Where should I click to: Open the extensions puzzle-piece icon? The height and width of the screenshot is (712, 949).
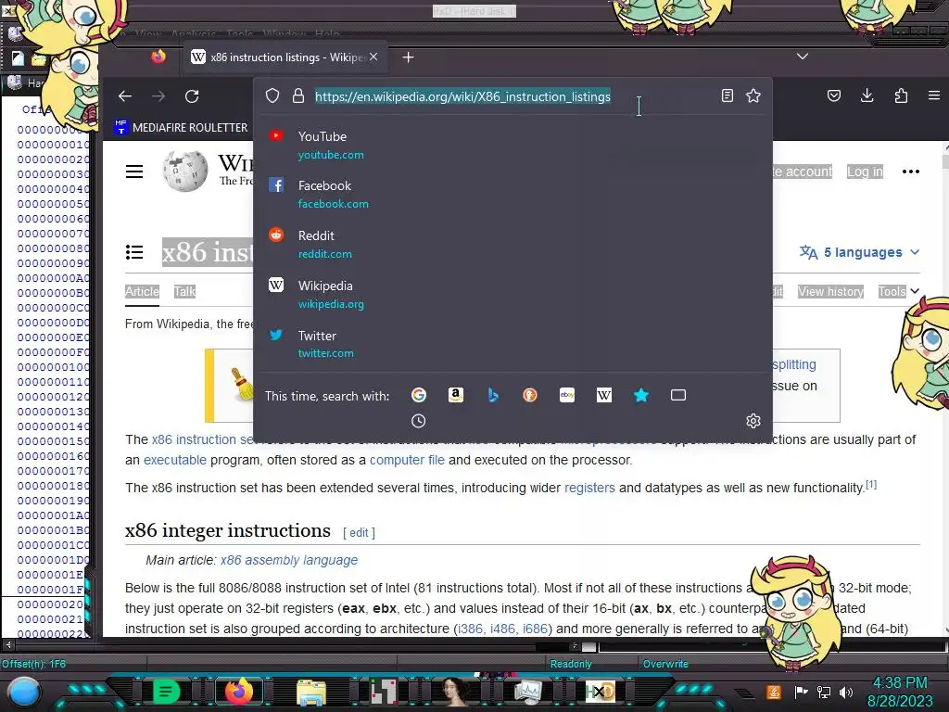[x=901, y=95]
